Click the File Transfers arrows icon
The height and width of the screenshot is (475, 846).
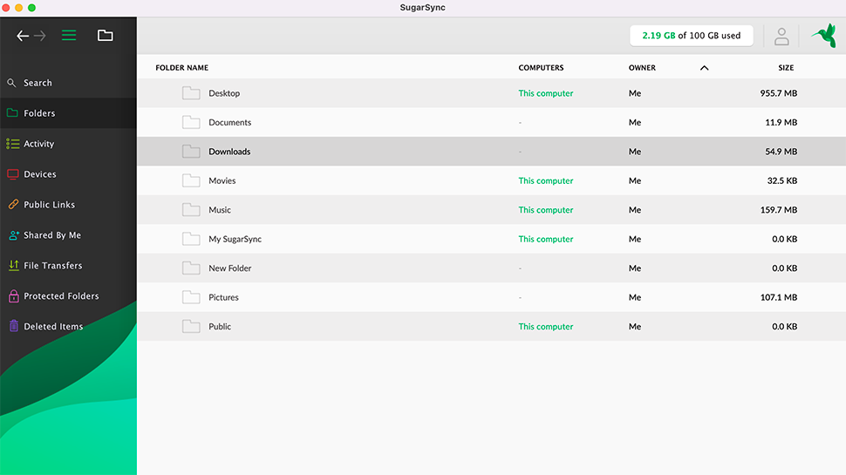(x=13, y=265)
